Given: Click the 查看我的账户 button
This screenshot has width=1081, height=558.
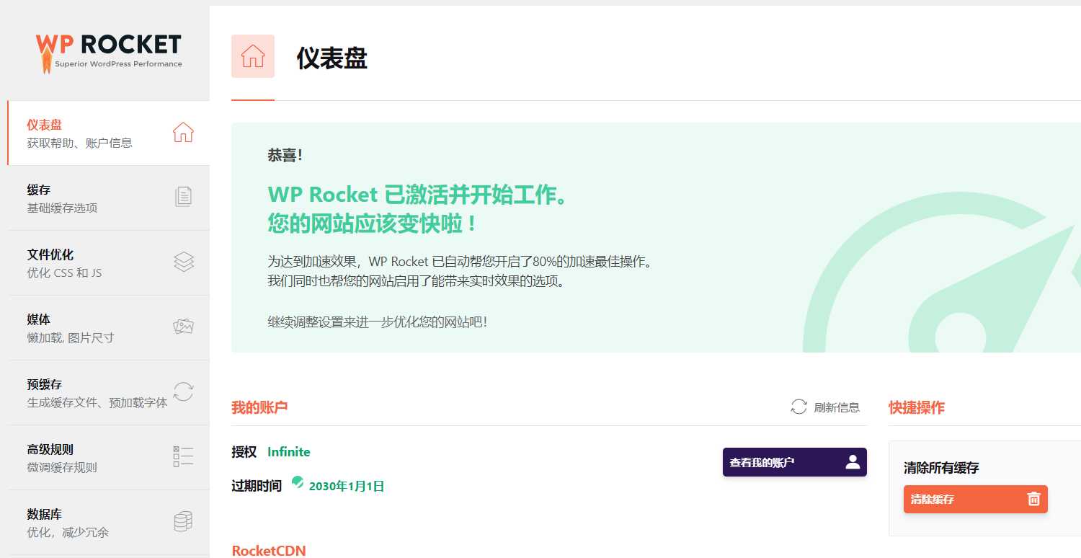Looking at the screenshot, I should click(x=795, y=462).
